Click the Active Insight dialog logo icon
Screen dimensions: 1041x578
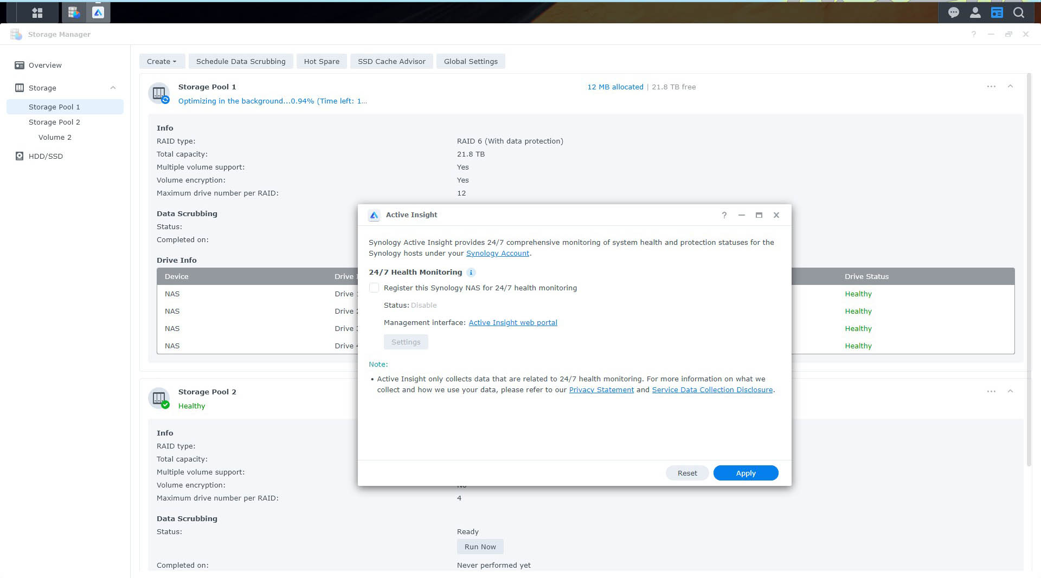[374, 215]
